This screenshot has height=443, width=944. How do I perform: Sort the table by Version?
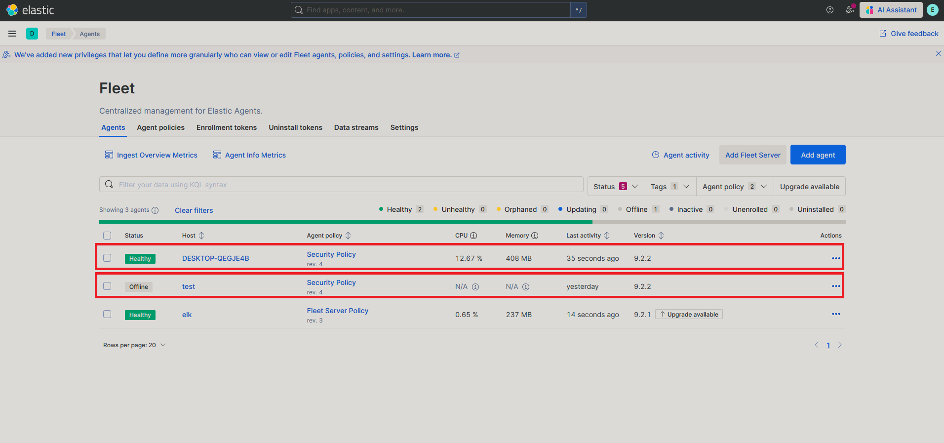649,236
